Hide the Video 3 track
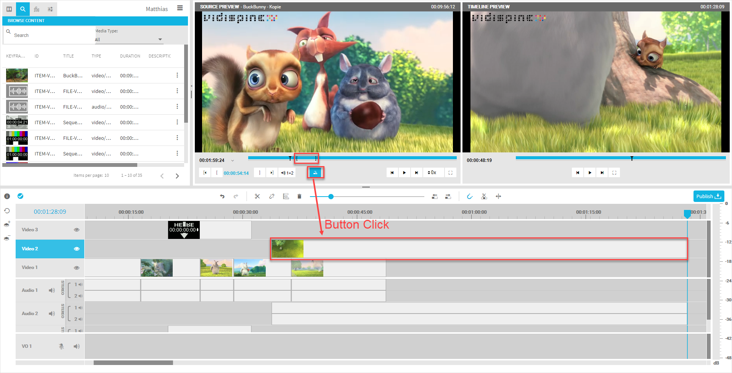 click(77, 230)
